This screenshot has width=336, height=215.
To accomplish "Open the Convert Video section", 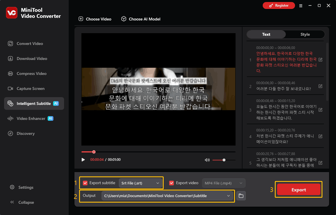I will 34,44.
